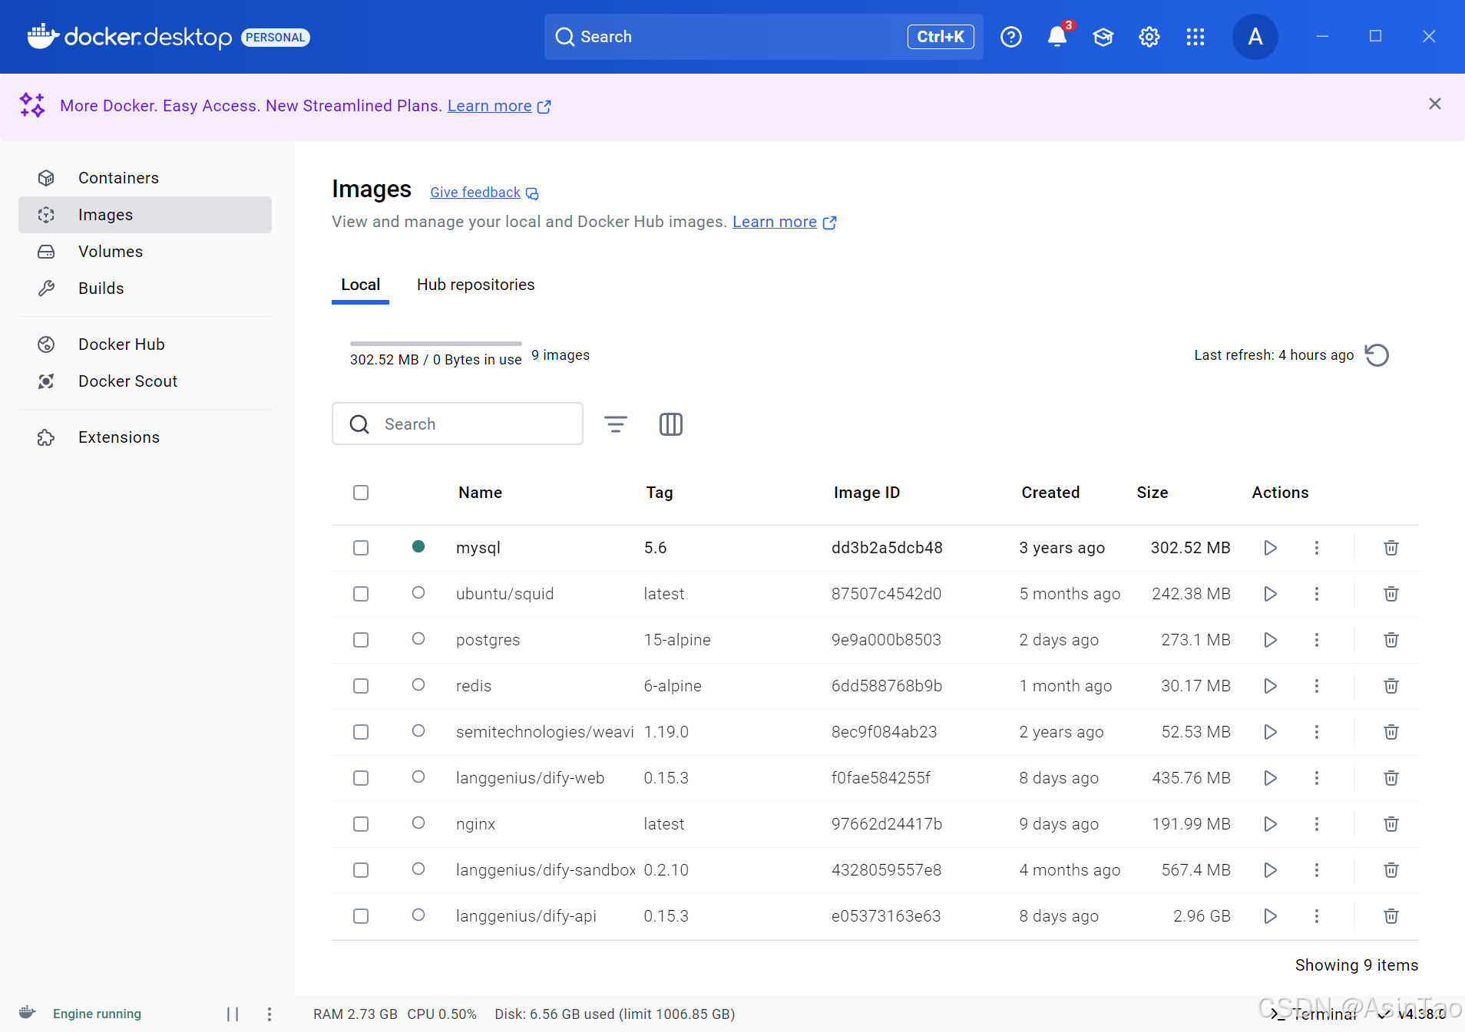
Task: Open notifications bell icon
Action: [1057, 37]
